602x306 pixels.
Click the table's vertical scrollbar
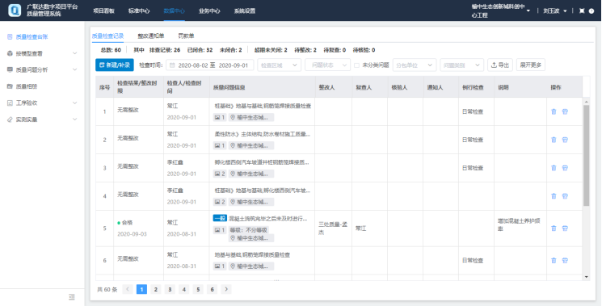(x=587, y=155)
